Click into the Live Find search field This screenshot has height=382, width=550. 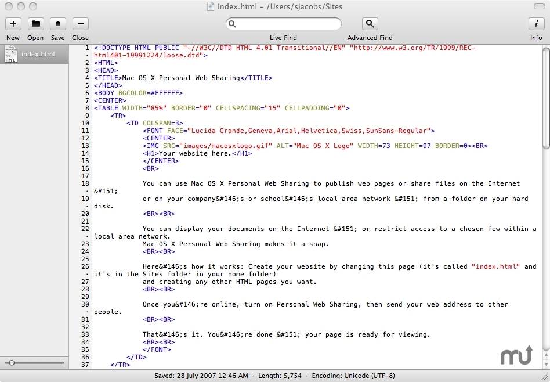coord(284,24)
